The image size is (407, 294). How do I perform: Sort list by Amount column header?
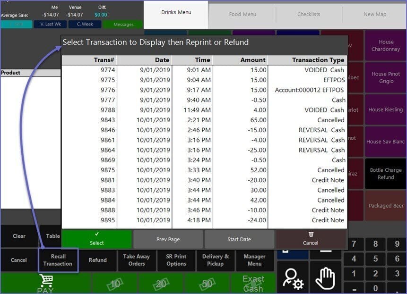pos(240,60)
